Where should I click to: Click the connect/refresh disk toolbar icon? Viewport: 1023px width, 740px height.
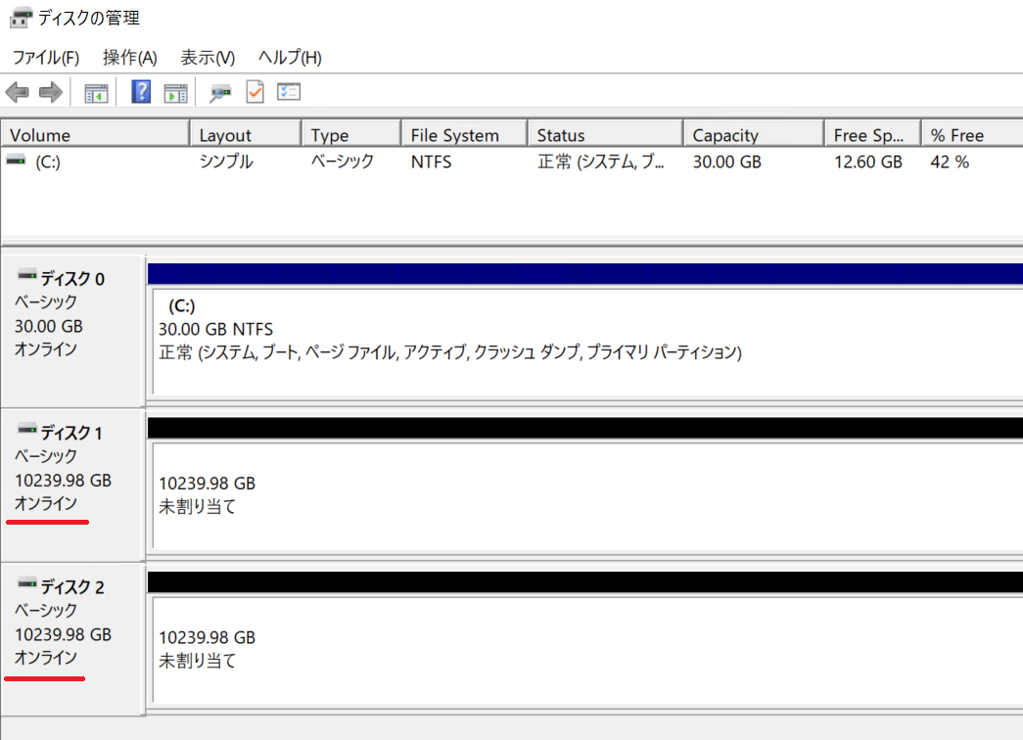[220, 93]
